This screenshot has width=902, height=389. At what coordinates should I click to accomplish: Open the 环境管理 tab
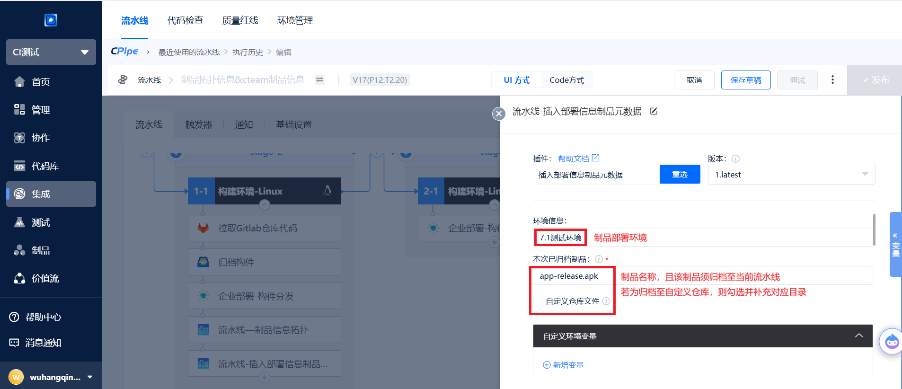tap(295, 20)
